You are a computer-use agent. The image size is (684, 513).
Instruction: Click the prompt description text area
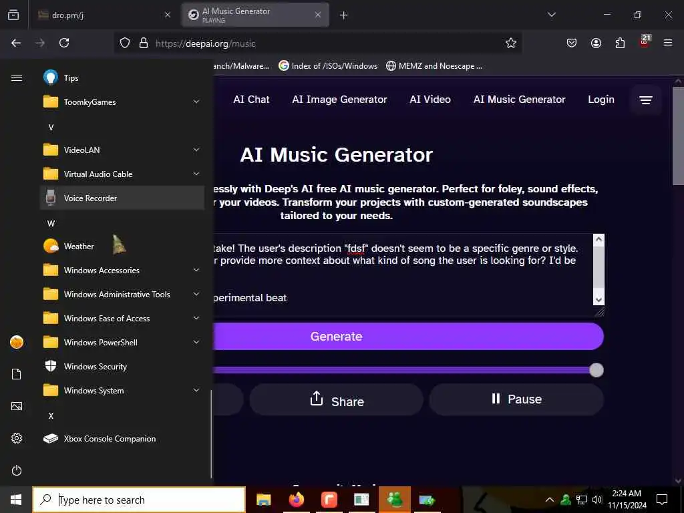pos(403,275)
